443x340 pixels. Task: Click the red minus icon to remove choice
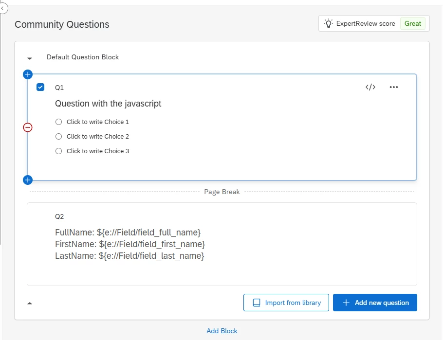tap(28, 127)
